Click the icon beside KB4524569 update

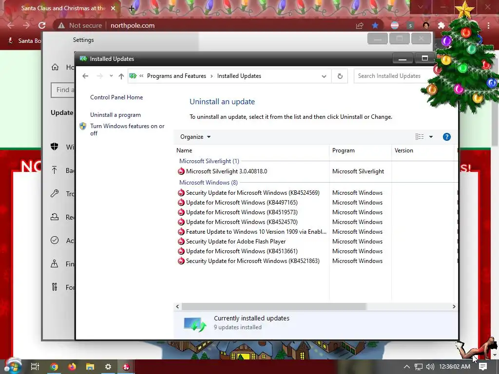[x=181, y=193]
